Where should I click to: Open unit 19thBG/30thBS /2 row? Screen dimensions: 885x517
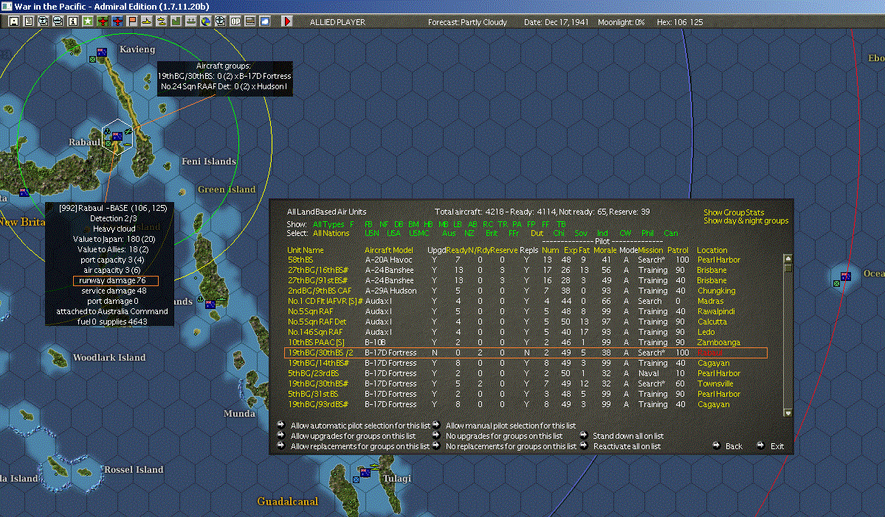526,353
